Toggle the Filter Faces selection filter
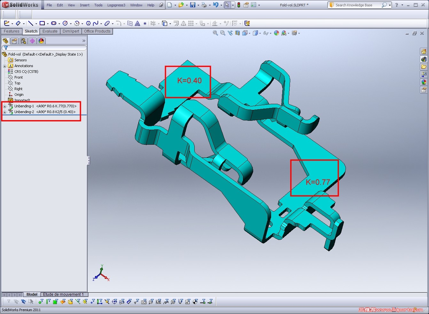 [x=55, y=302]
